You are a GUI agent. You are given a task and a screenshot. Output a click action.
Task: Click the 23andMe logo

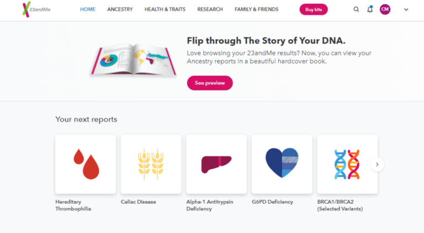click(x=36, y=9)
